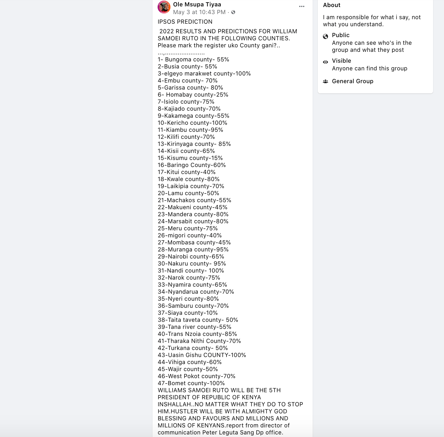
Task: Click the About heading
Action: [x=332, y=5]
